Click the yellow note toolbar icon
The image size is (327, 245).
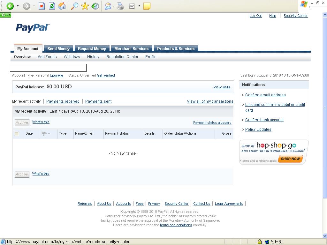click(147, 6)
